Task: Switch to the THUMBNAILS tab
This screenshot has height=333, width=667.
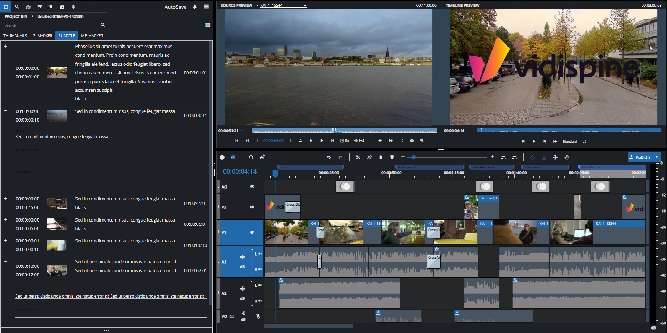Action: (x=15, y=36)
